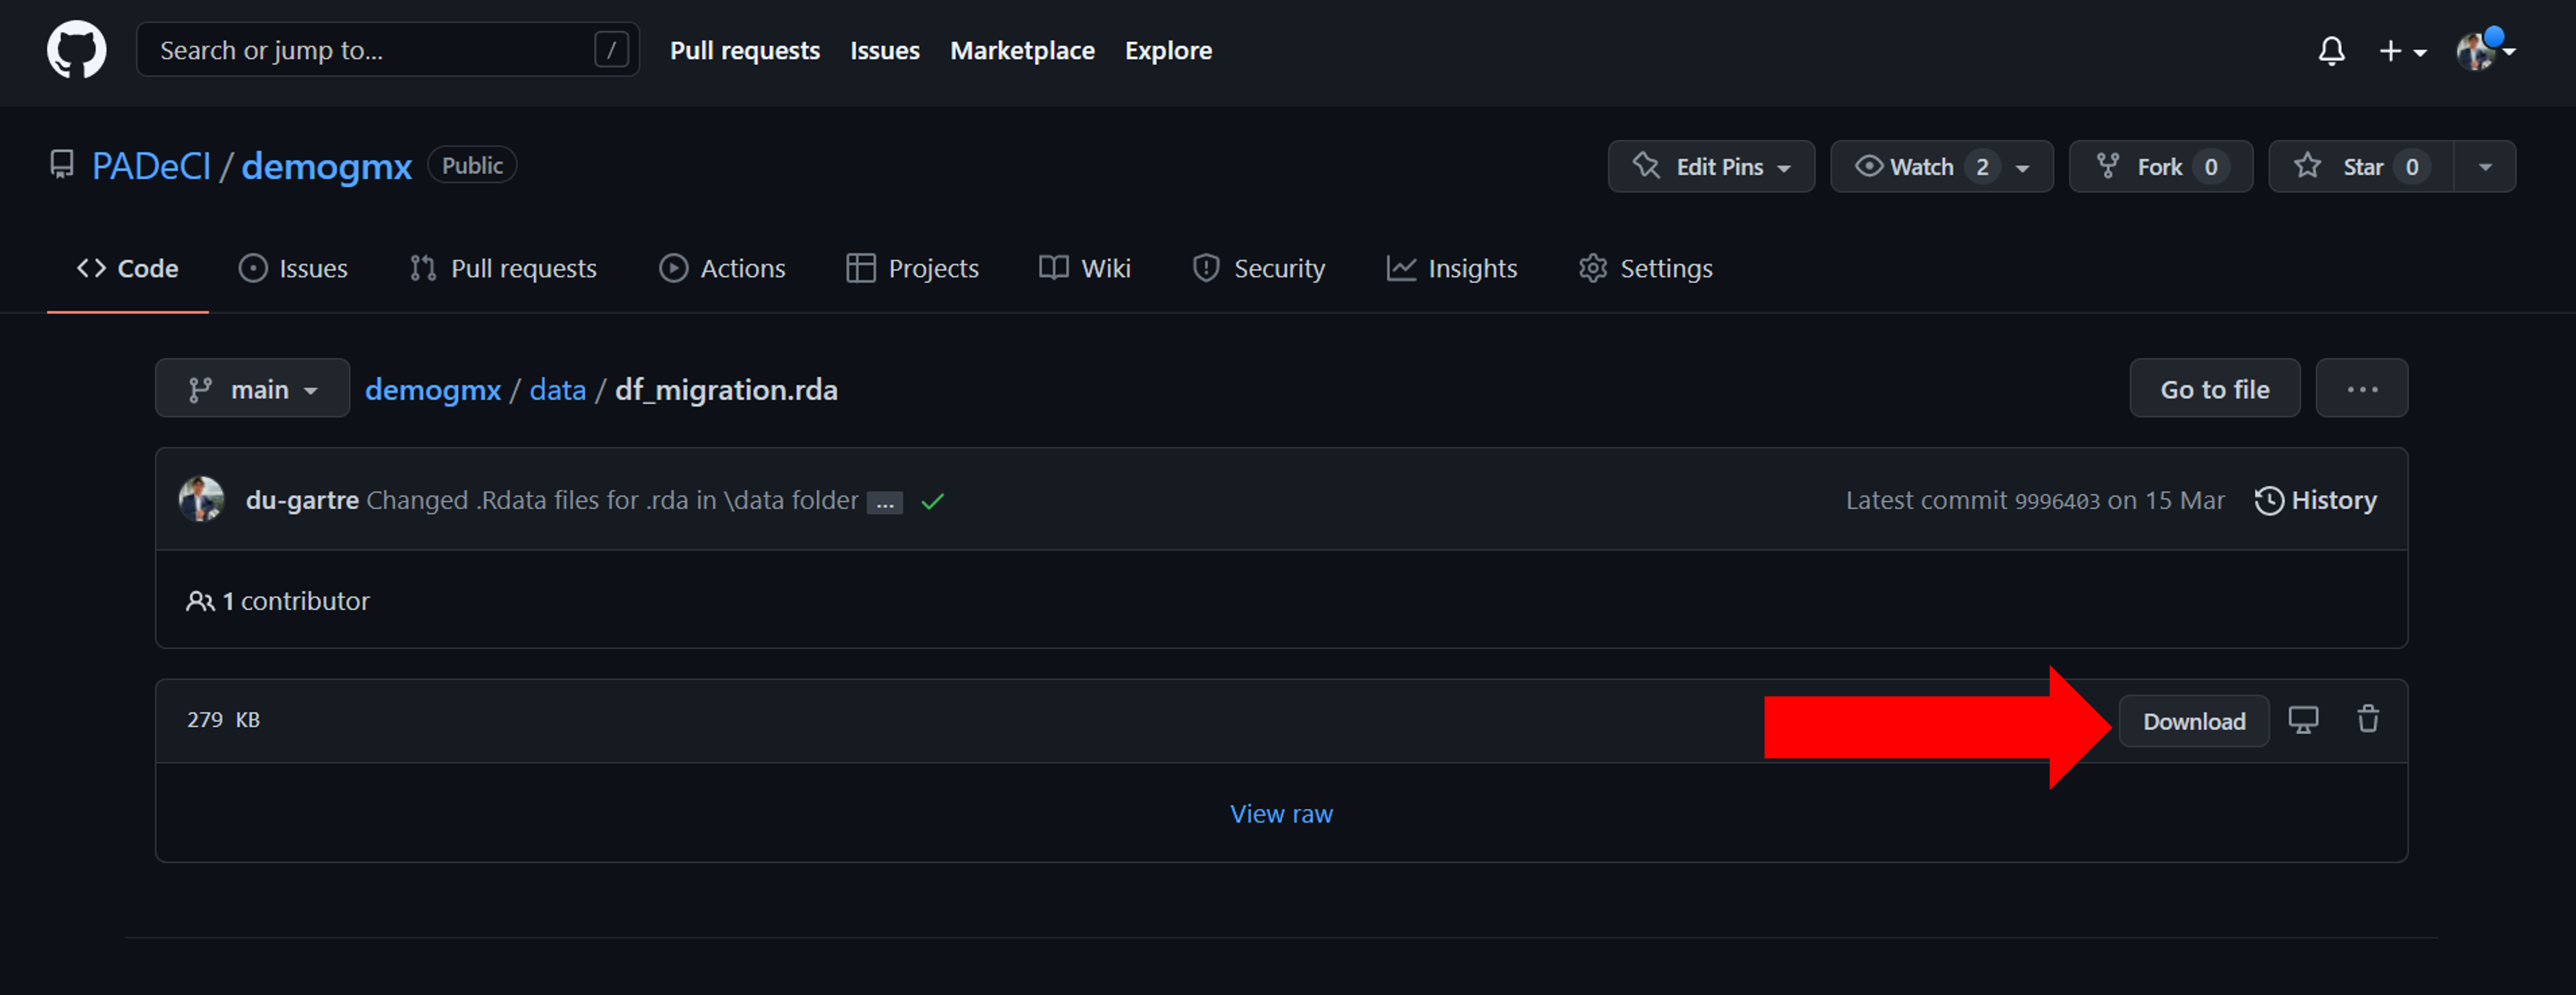This screenshot has width=2576, height=995.
Task: Click the GitHub Octocat logo
Action: [x=76, y=50]
